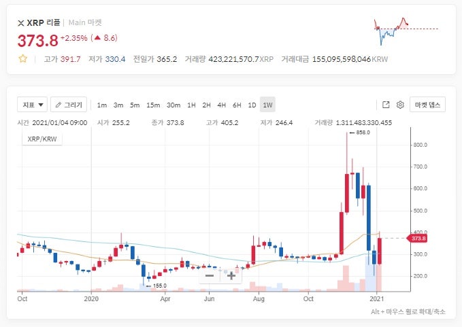The image size is (462, 327).
Task: Open chart in a pop-out window icon
Action: (386, 105)
